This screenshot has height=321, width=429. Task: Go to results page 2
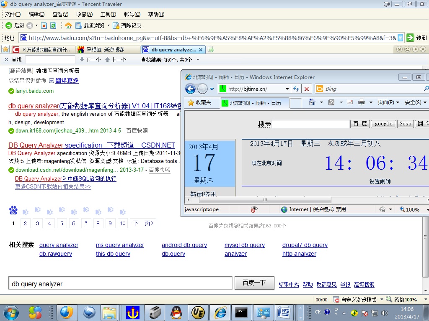coord(25,223)
